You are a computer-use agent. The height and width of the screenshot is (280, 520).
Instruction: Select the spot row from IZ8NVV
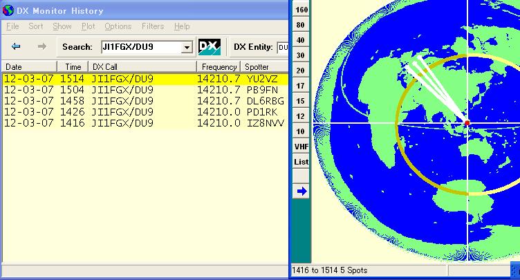click(145, 123)
